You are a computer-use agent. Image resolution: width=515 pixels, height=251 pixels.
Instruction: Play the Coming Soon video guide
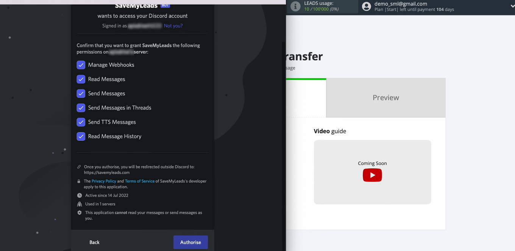coord(372,175)
